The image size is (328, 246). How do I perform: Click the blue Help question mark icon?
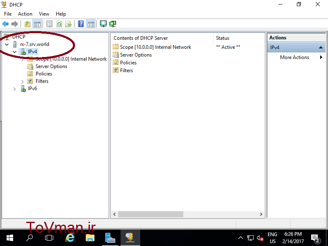[x=81, y=24]
